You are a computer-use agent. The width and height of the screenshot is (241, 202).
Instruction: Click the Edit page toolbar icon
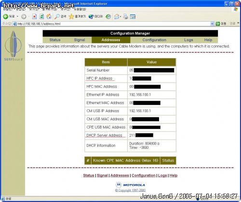coord(133,16)
